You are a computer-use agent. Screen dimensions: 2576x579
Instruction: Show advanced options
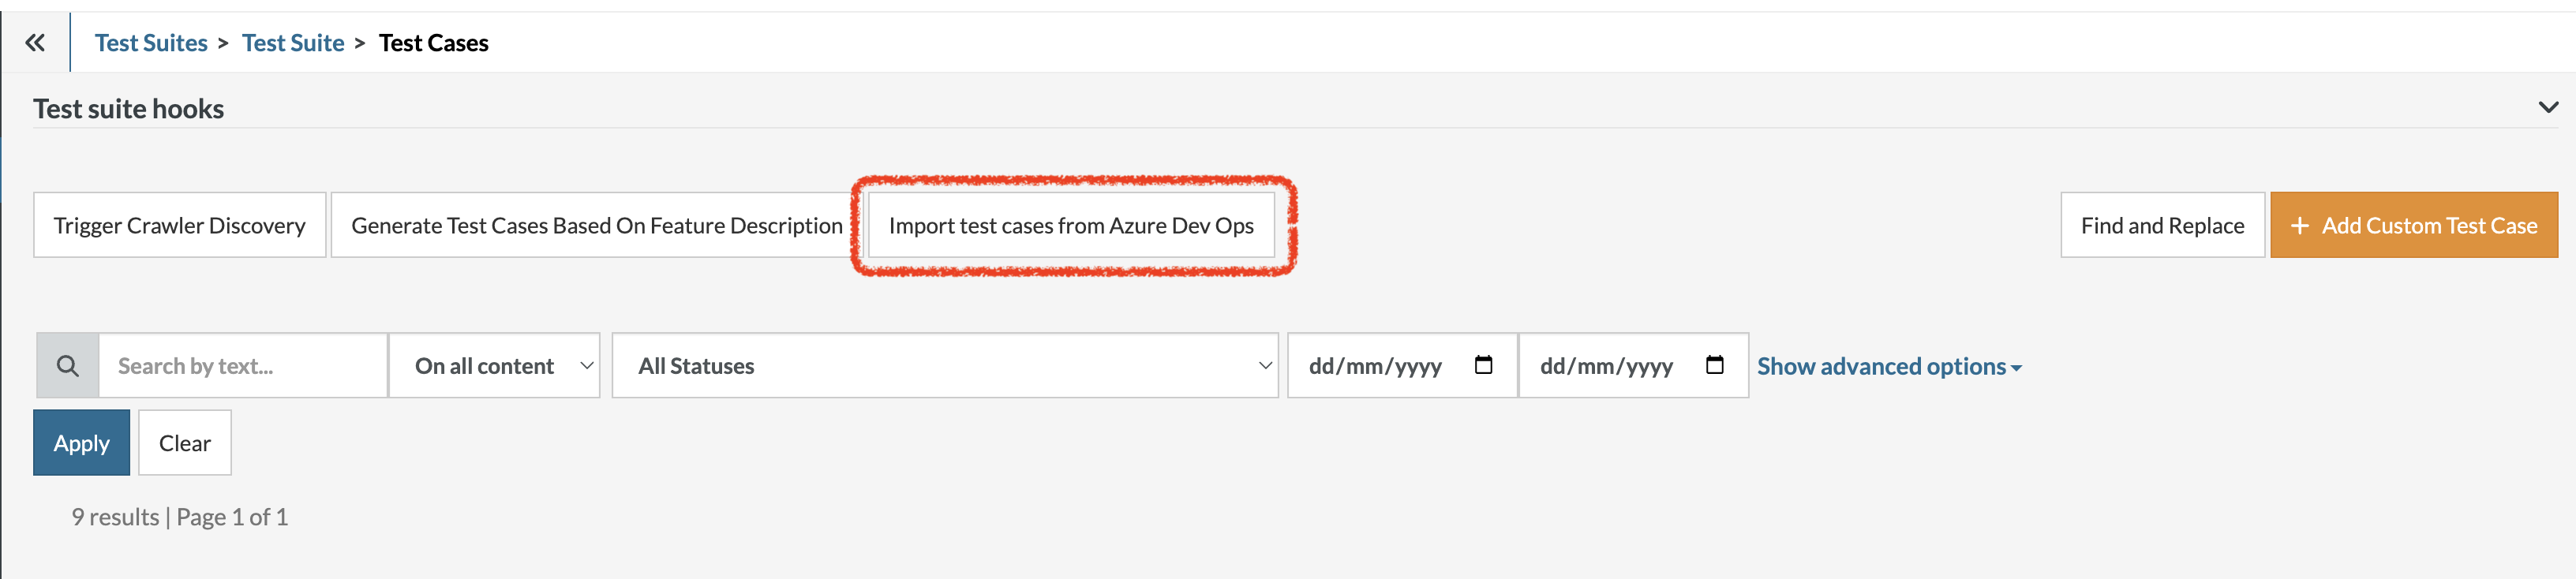(1888, 367)
